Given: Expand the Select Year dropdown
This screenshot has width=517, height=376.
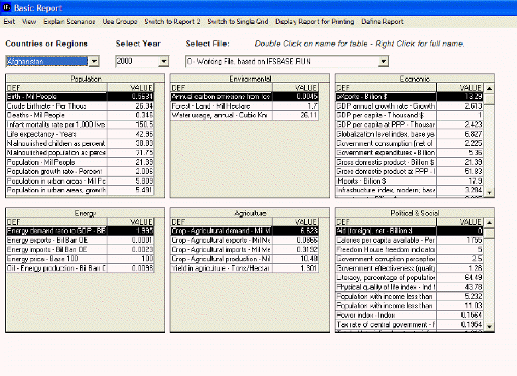Looking at the screenshot, I should pos(164,62).
